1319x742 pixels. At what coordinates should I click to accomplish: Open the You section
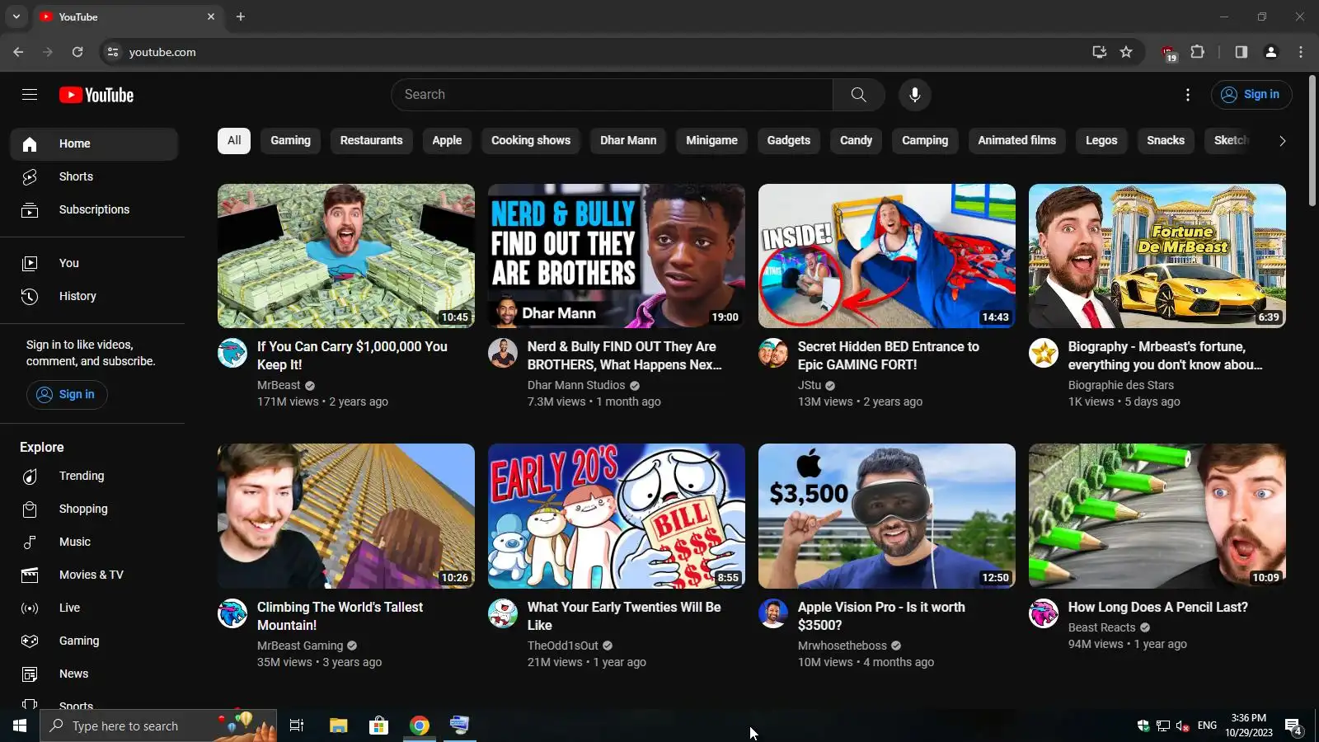94,263
